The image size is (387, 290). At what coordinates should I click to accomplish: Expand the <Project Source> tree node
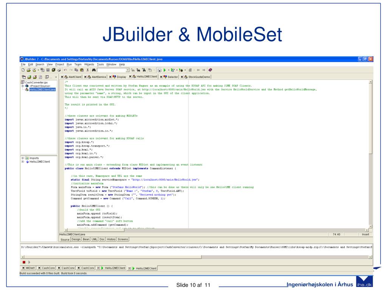22,86
